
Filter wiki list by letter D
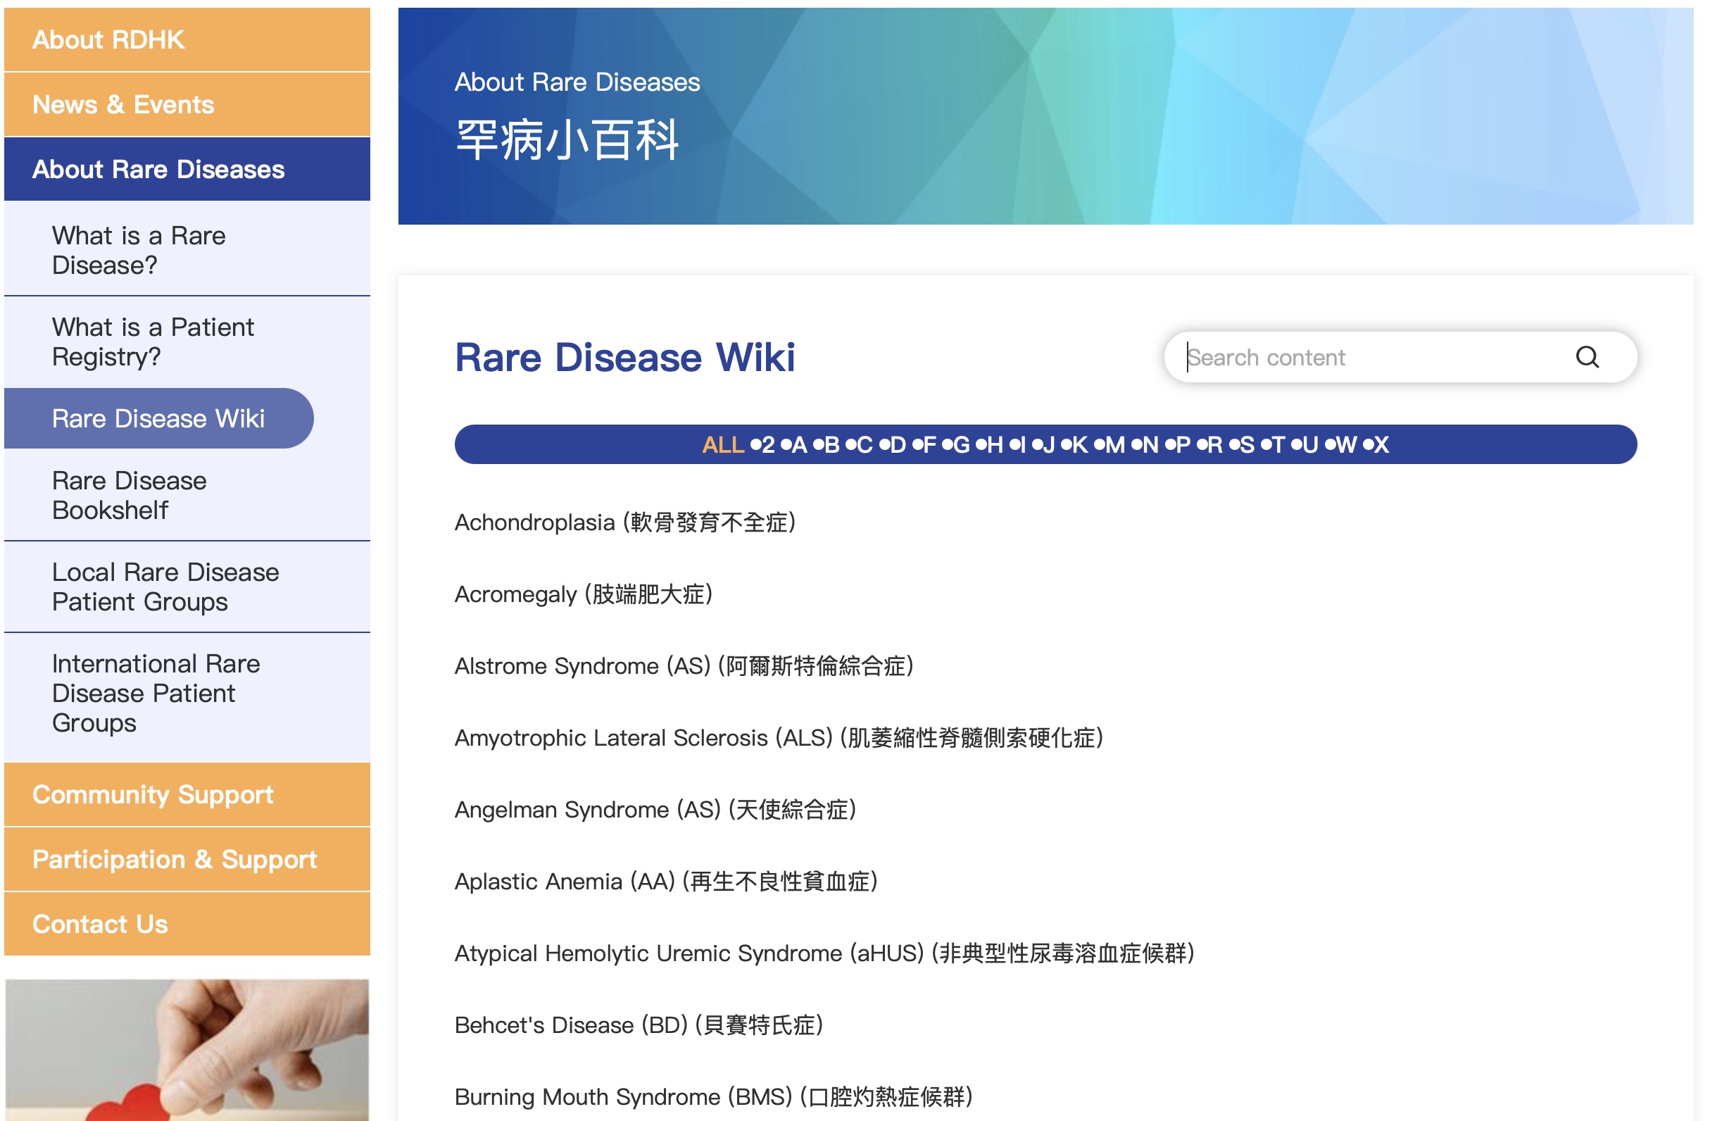tap(898, 444)
